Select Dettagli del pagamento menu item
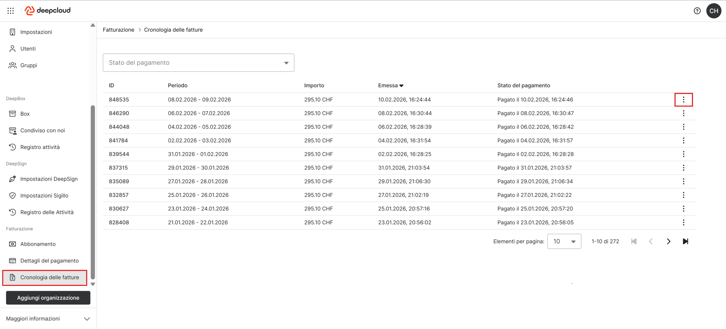 tap(49, 261)
